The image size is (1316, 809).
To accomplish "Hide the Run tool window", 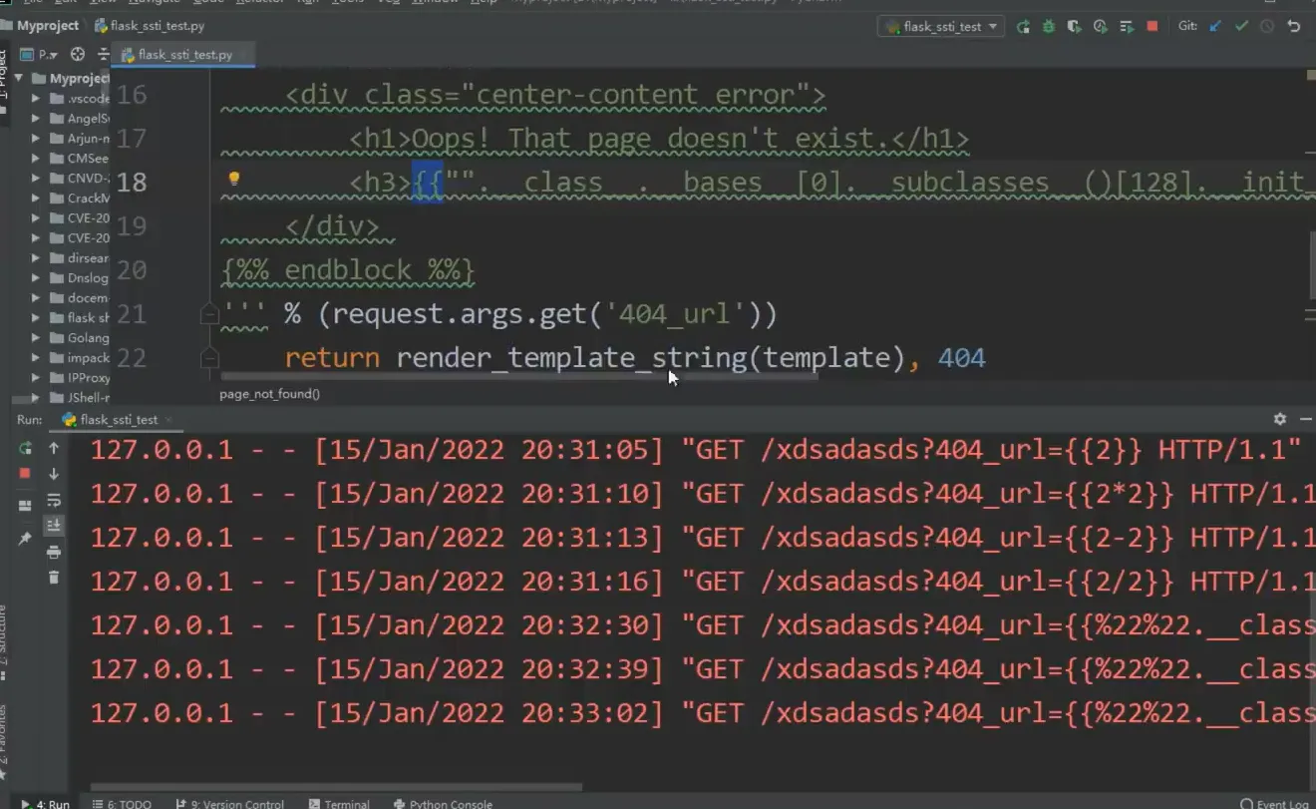I will pos(1306,420).
